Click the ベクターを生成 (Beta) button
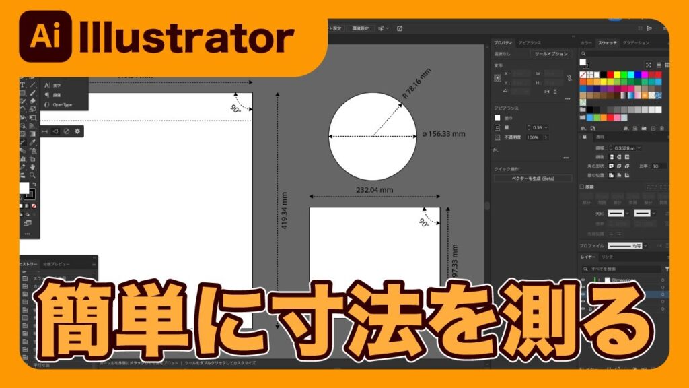The image size is (689, 388). point(533,179)
